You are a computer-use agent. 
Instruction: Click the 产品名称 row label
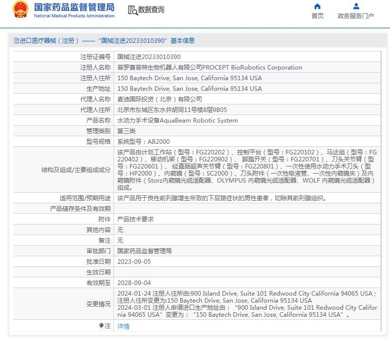(x=98, y=121)
